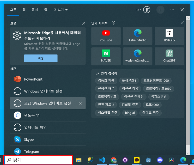Viewport: 194px width, 165px height.
Task: Search trending term 로또1090
Action: coord(152,105)
